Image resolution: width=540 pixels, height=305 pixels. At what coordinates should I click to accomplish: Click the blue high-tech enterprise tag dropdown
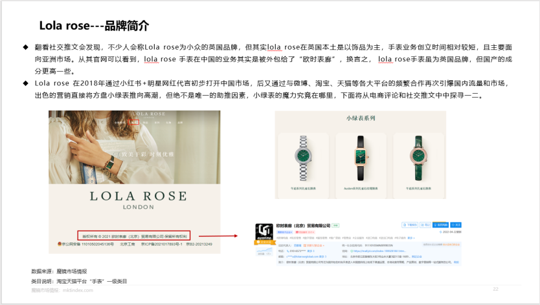285,233
